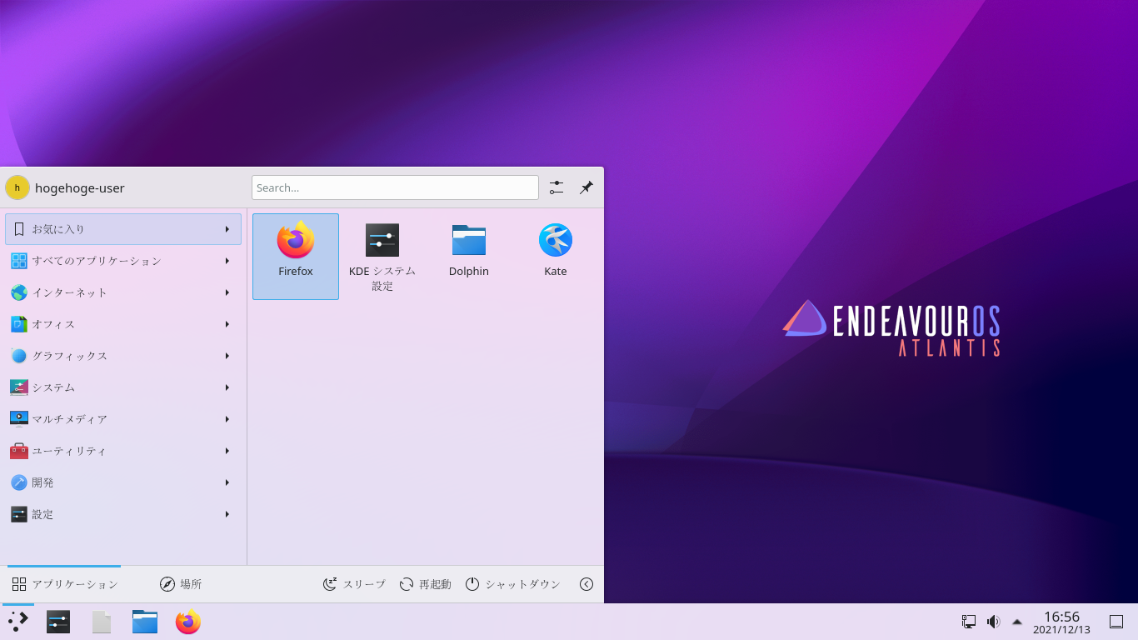Show hidden system tray icons
Screen dimensions: 1138x640
point(1017,622)
